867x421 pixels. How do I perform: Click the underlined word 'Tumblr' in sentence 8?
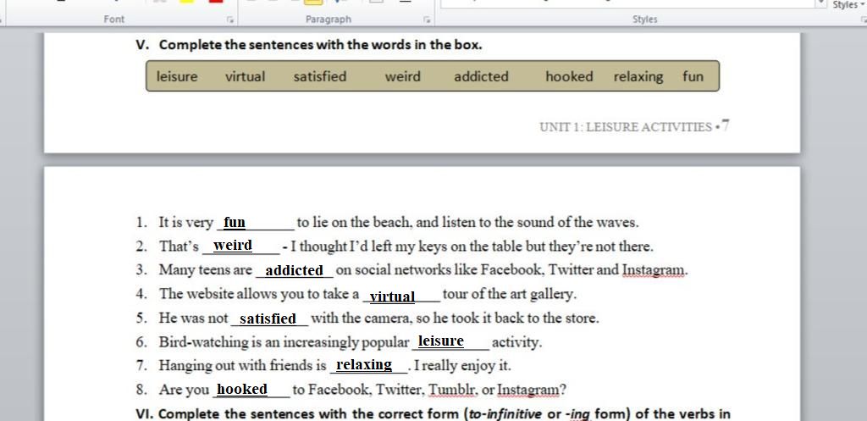pos(453,390)
